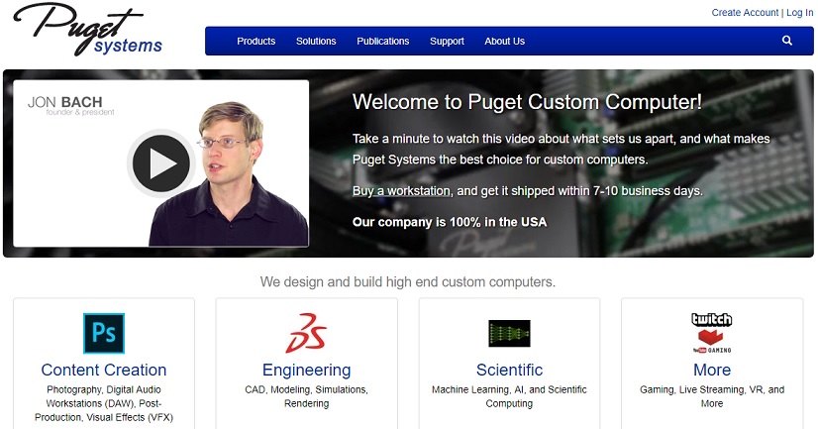Click the Log In link
This screenshot has width=818, height=429.
pos(800,13)
